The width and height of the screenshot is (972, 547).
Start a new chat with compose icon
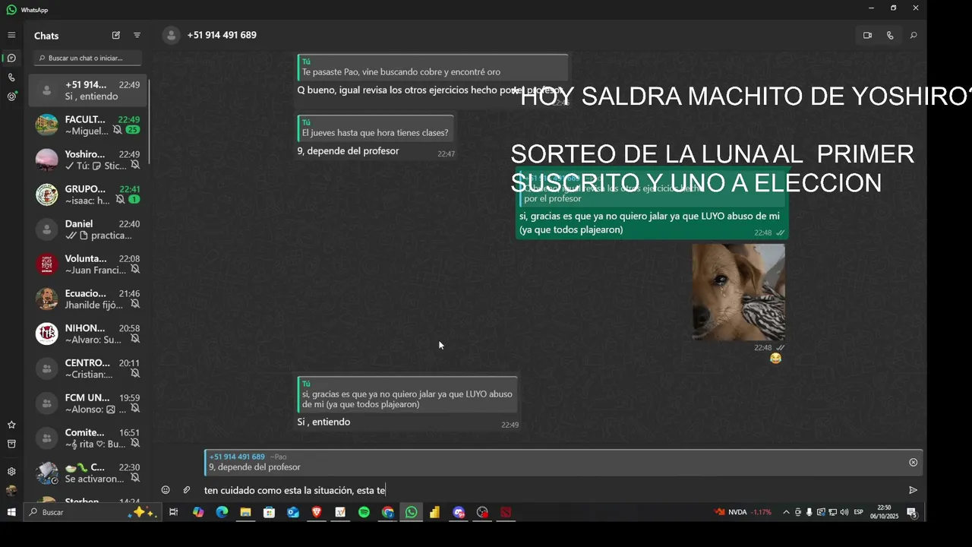pyautogui.click(x=115, y=35)
